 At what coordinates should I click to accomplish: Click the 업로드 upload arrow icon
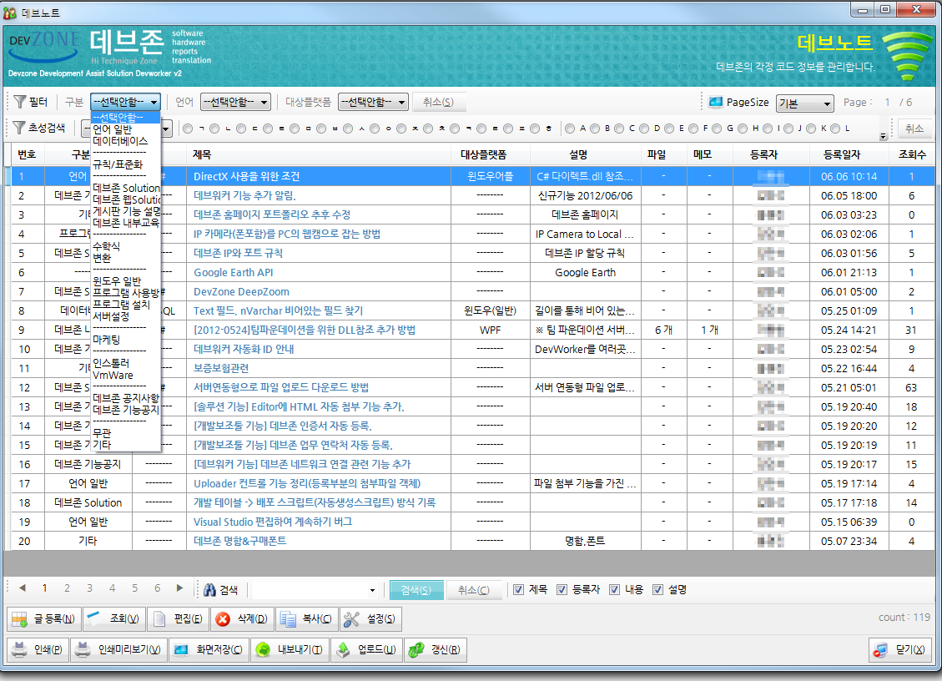[342, 650]
